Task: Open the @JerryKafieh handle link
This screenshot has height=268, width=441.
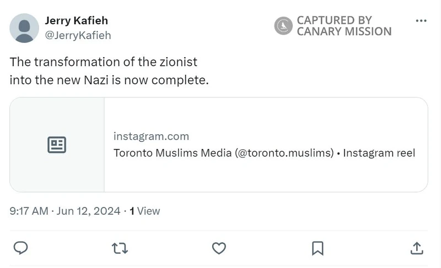Action: (78, 35)
